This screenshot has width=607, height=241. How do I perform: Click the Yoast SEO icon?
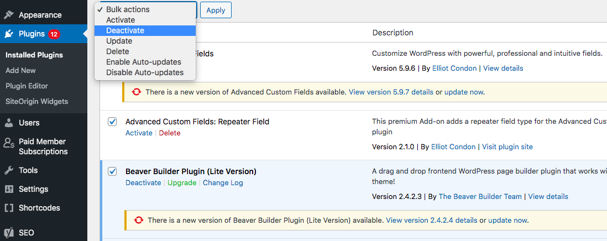tap(9, 233)
